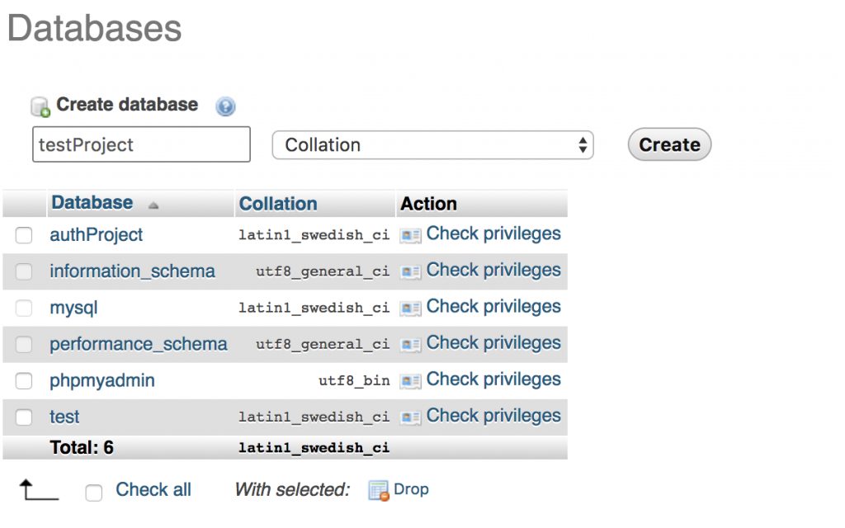
Task: Open the Collation dropdown
Action: 432,144
